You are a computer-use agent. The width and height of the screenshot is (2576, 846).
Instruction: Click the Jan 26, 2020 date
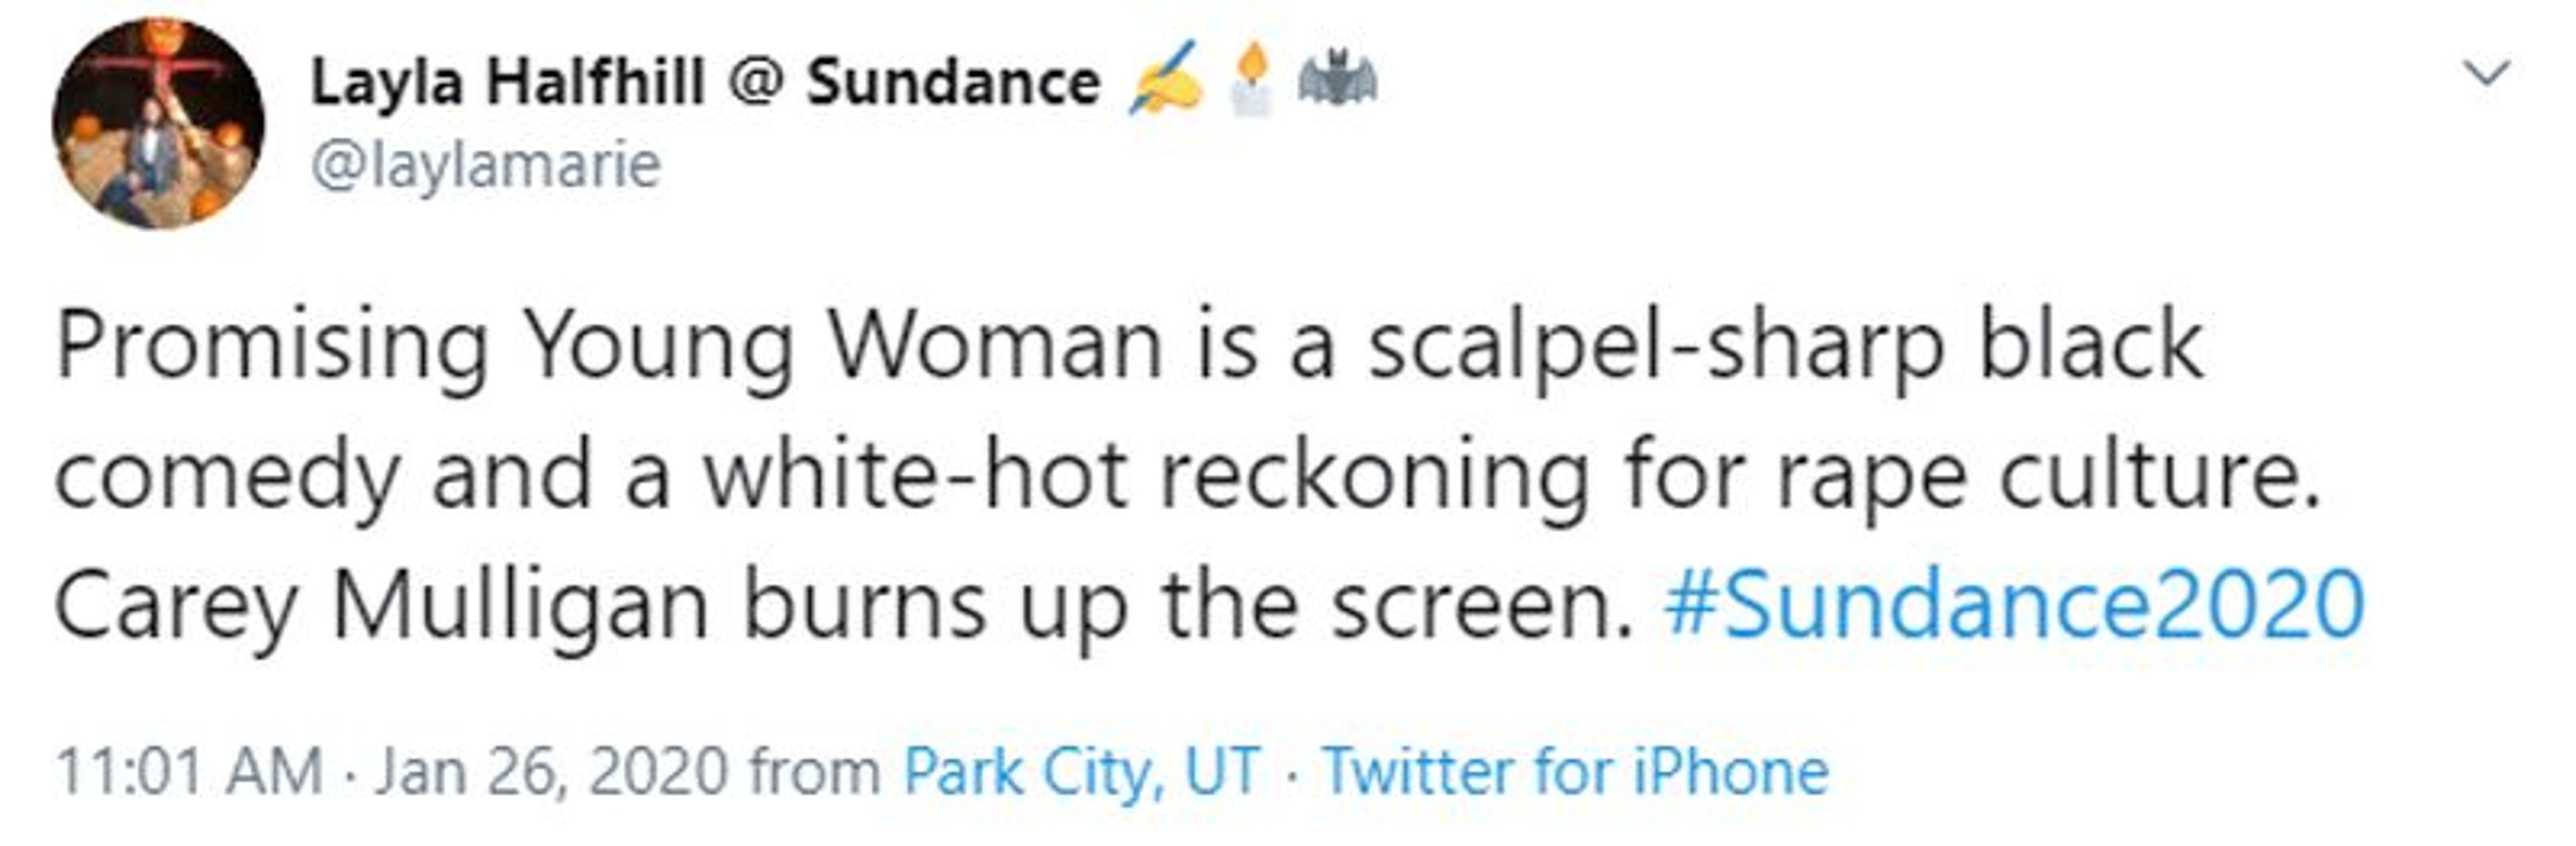(x=551, y=772)
